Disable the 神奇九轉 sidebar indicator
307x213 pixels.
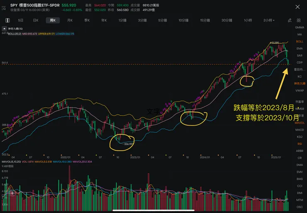pyautogui.click(x=300, y=84)
